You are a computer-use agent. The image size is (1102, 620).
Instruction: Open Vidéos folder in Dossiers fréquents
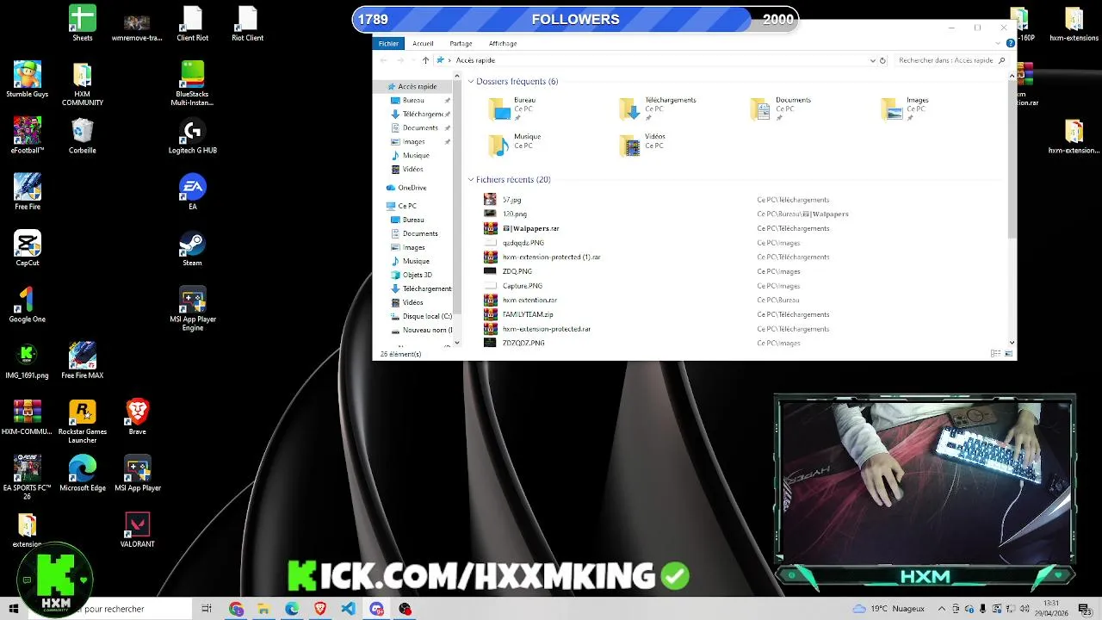642,144
